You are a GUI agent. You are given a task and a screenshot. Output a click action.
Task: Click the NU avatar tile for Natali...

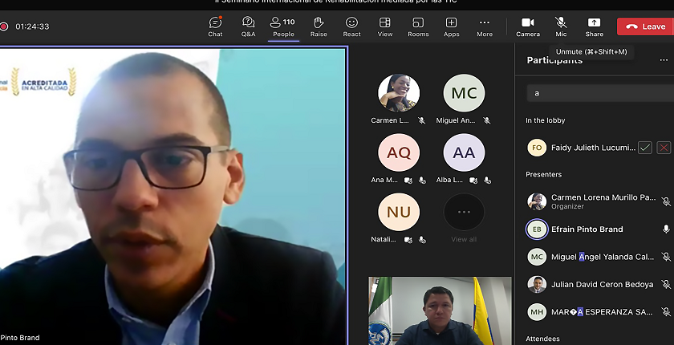point(399,212)
